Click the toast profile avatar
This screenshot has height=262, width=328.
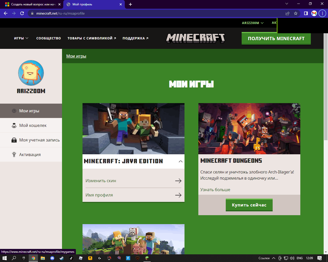(31, 73)
